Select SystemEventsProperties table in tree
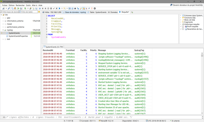Screen dimensions: 204x122 (18, 36)
